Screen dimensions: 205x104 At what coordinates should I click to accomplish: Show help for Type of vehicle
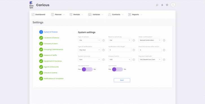[x=104, y=40]
